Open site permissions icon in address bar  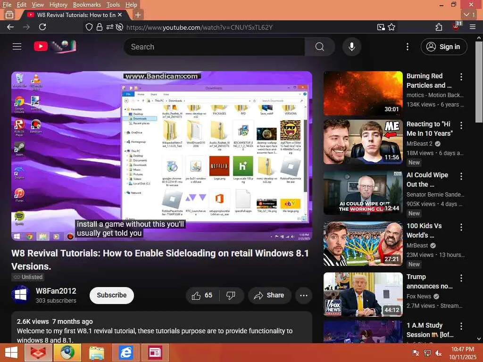click(x=109, y=27)
